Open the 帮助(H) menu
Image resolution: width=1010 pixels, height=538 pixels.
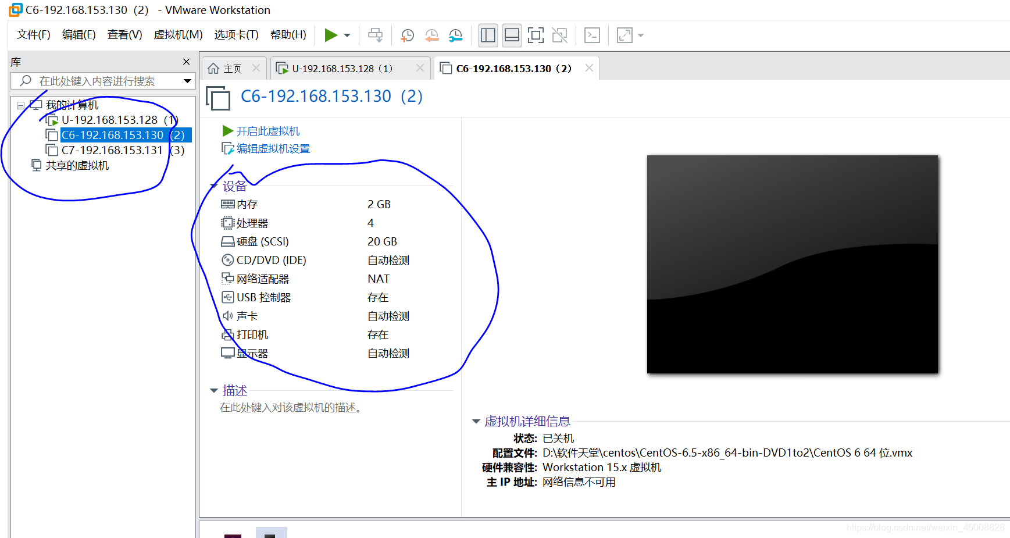click(x=288, y=35)
